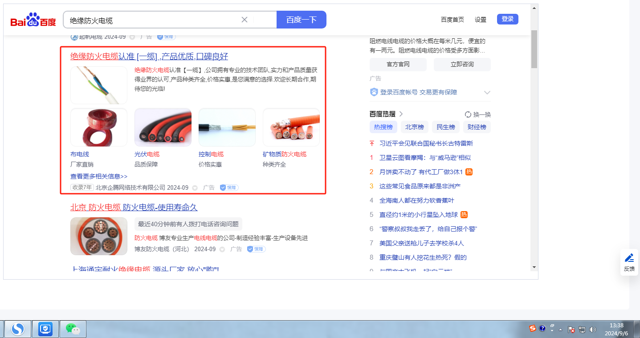The width and height of the screenshot is (640, 338).
Task: Open Sogou browser in the taskbar
Action: [18, 329]
